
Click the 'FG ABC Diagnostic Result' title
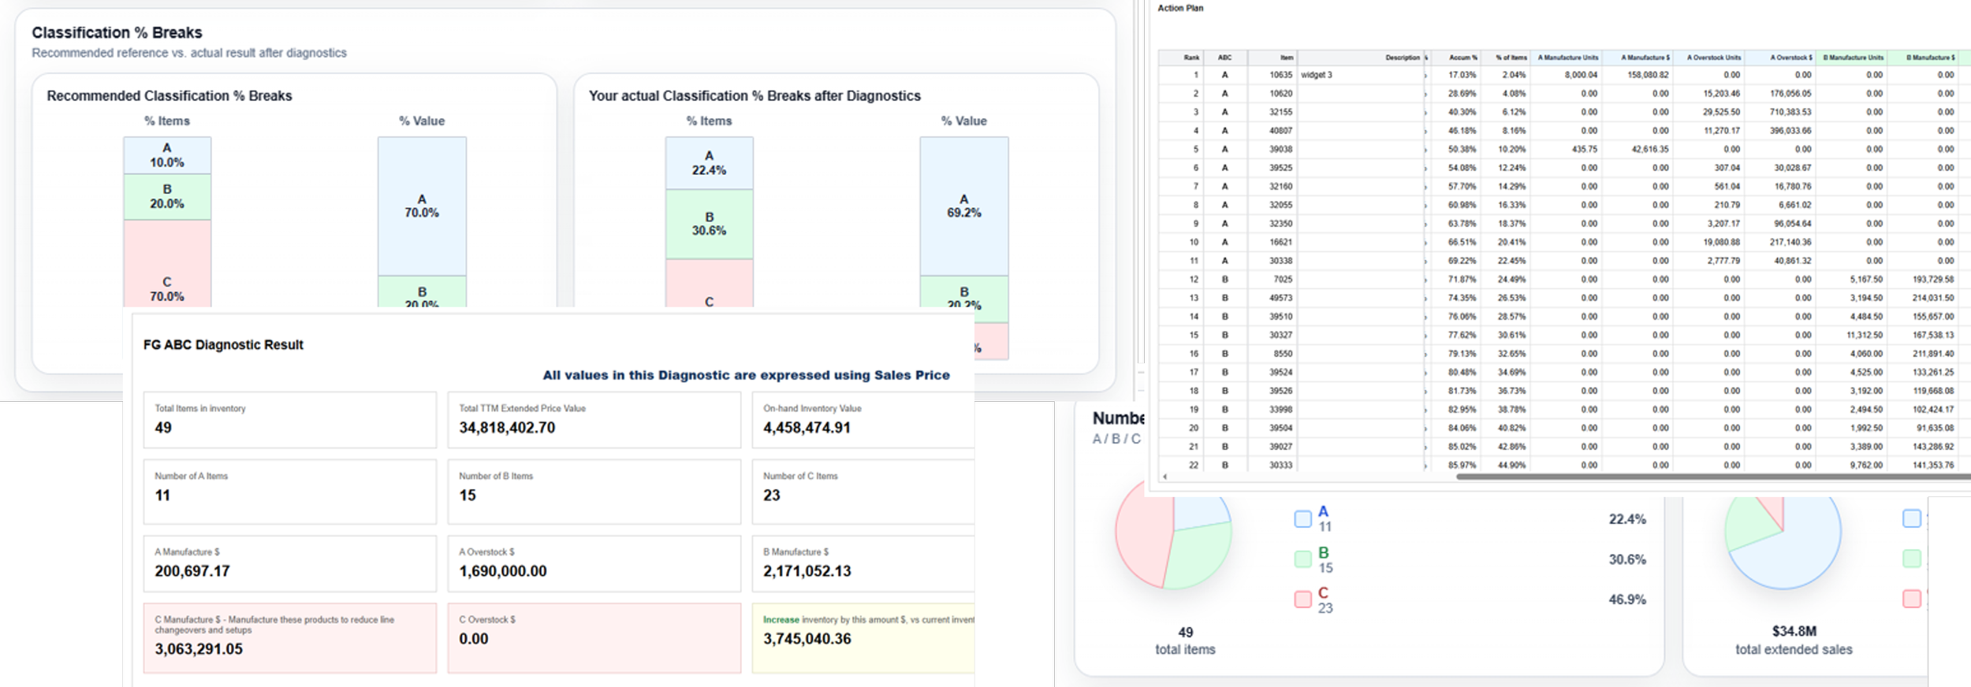click(x=223, y=344)
